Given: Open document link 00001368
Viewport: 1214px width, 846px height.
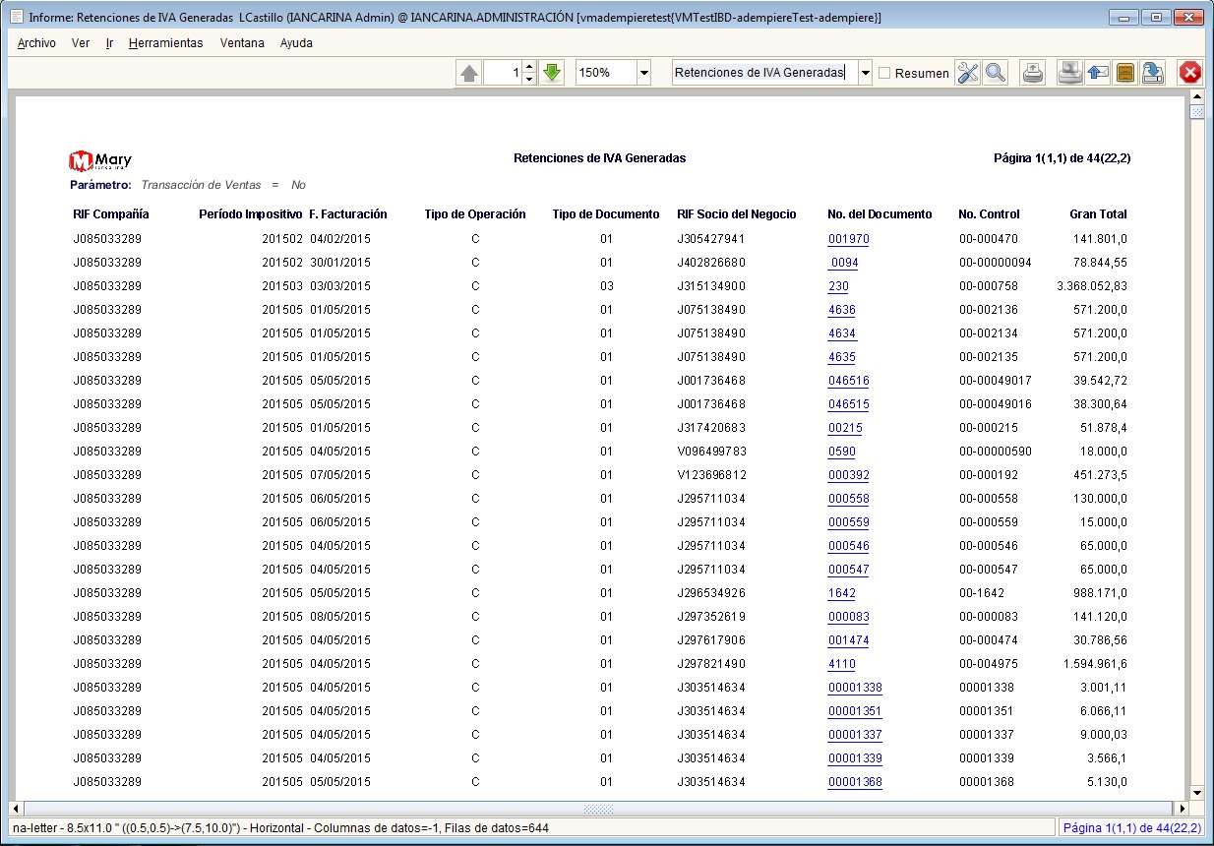Looking at the screenshot, I should pos(855,782).
